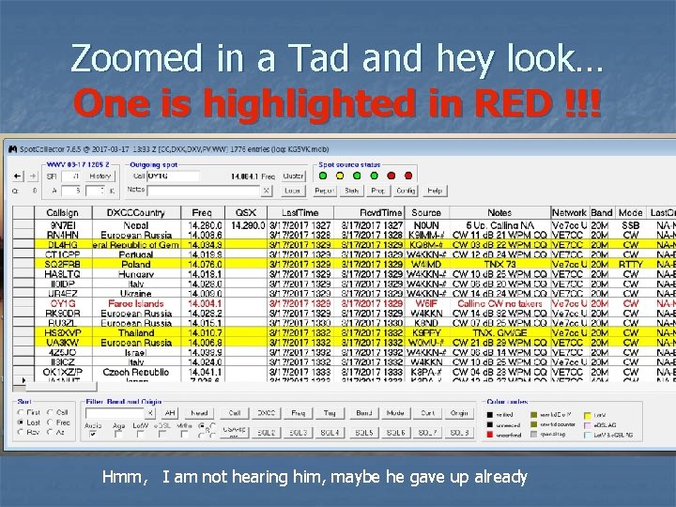
Task: Open the Help button
Action: point(435,191)
